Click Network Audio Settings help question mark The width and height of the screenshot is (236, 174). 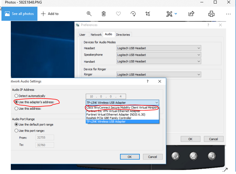[x=147, y=81]
